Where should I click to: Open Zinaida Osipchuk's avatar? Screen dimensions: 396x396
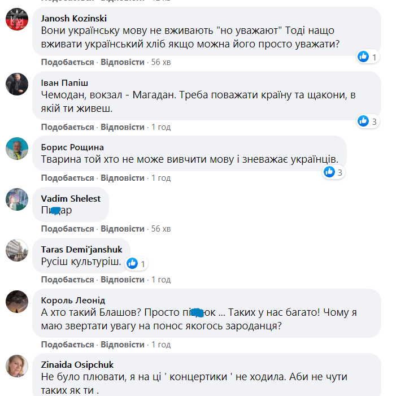17,365
